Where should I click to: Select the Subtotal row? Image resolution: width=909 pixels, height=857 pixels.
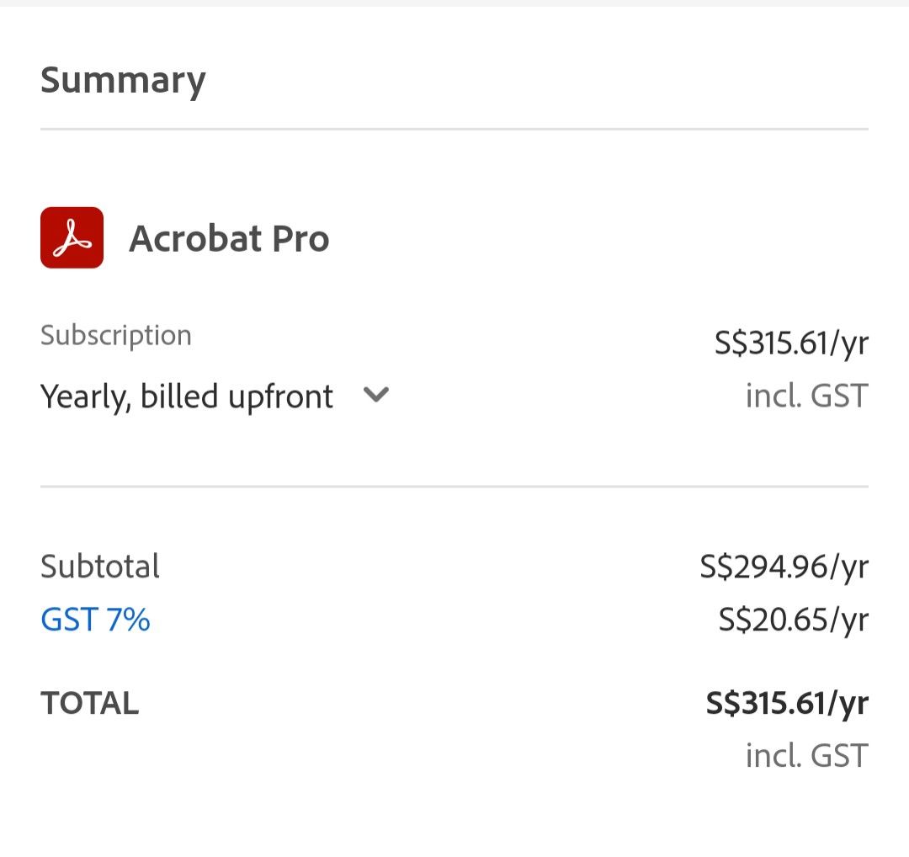(x=99, y=566)
